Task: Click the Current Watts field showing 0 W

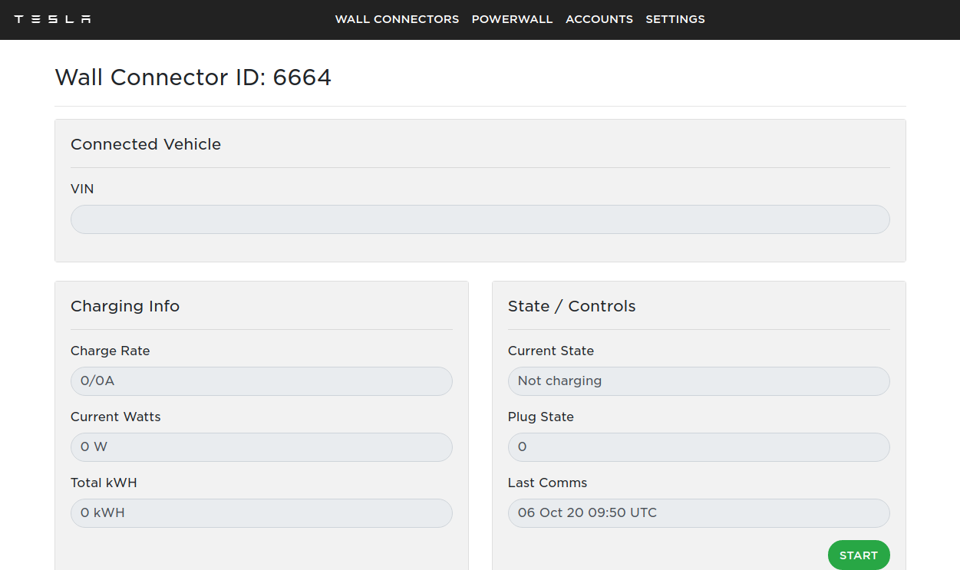Action: (262, 447)
